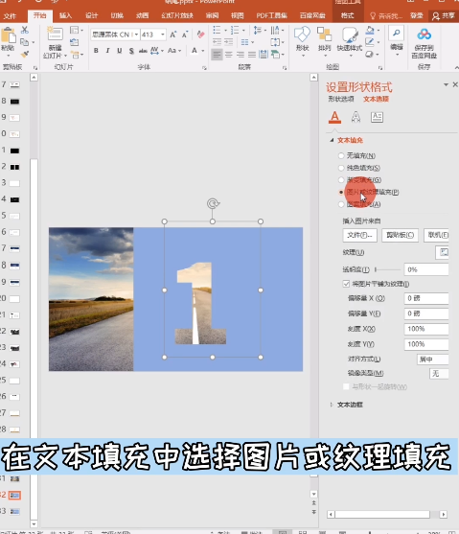Select the No fill (无填充) radio button

pos(341,155)
